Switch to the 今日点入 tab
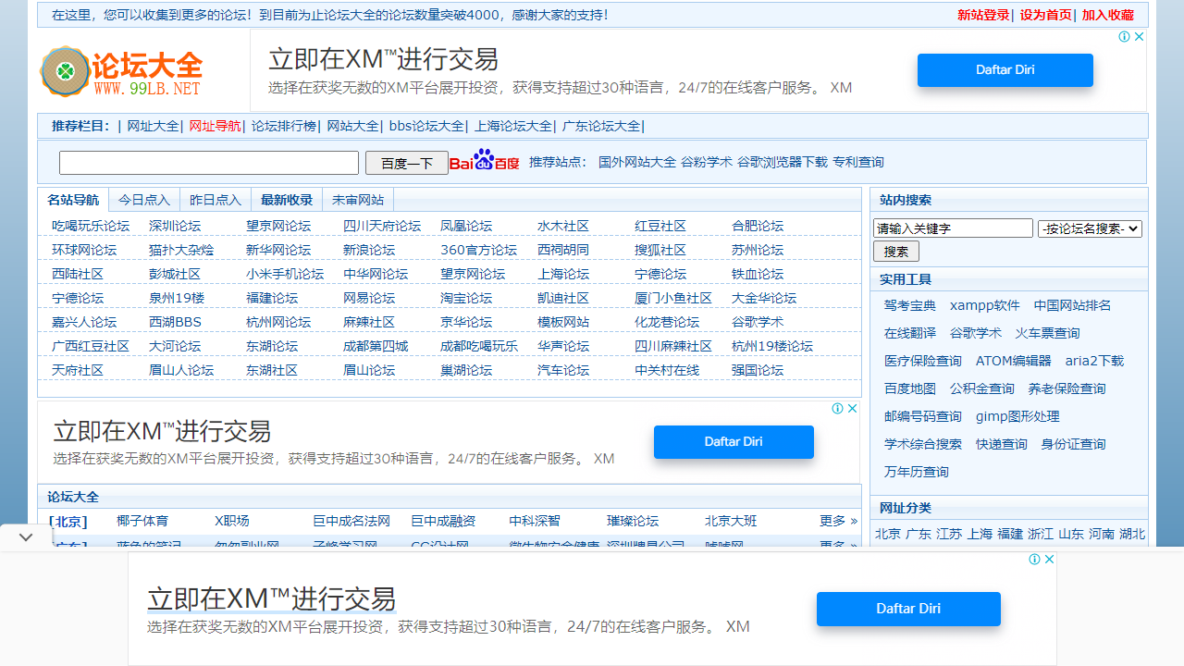 [x=144, y=199]
